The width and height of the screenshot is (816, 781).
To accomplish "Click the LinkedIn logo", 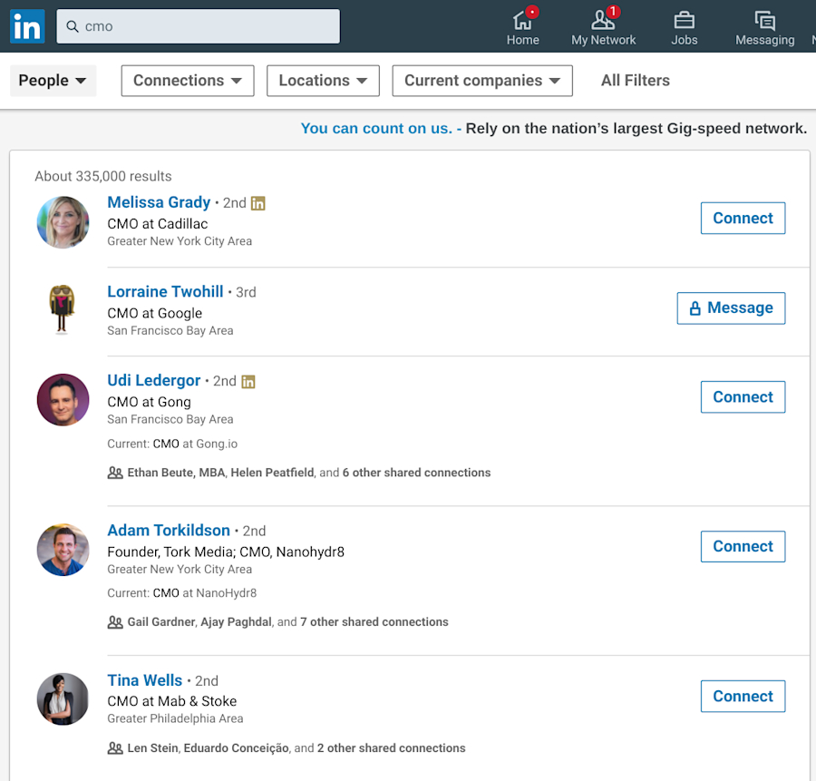I will click(x=26, y=25).
